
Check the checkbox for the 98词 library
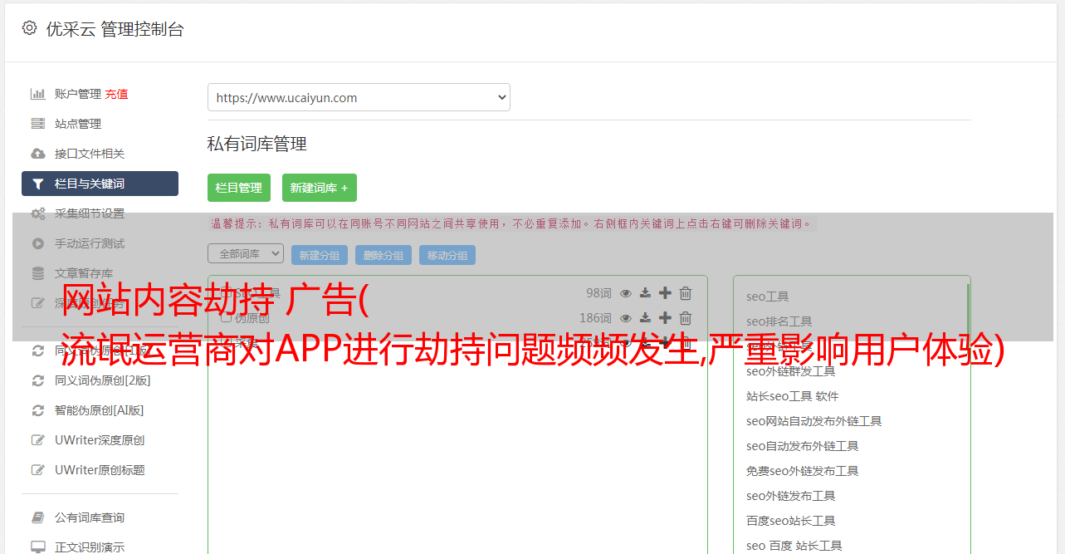coord(226,293)
